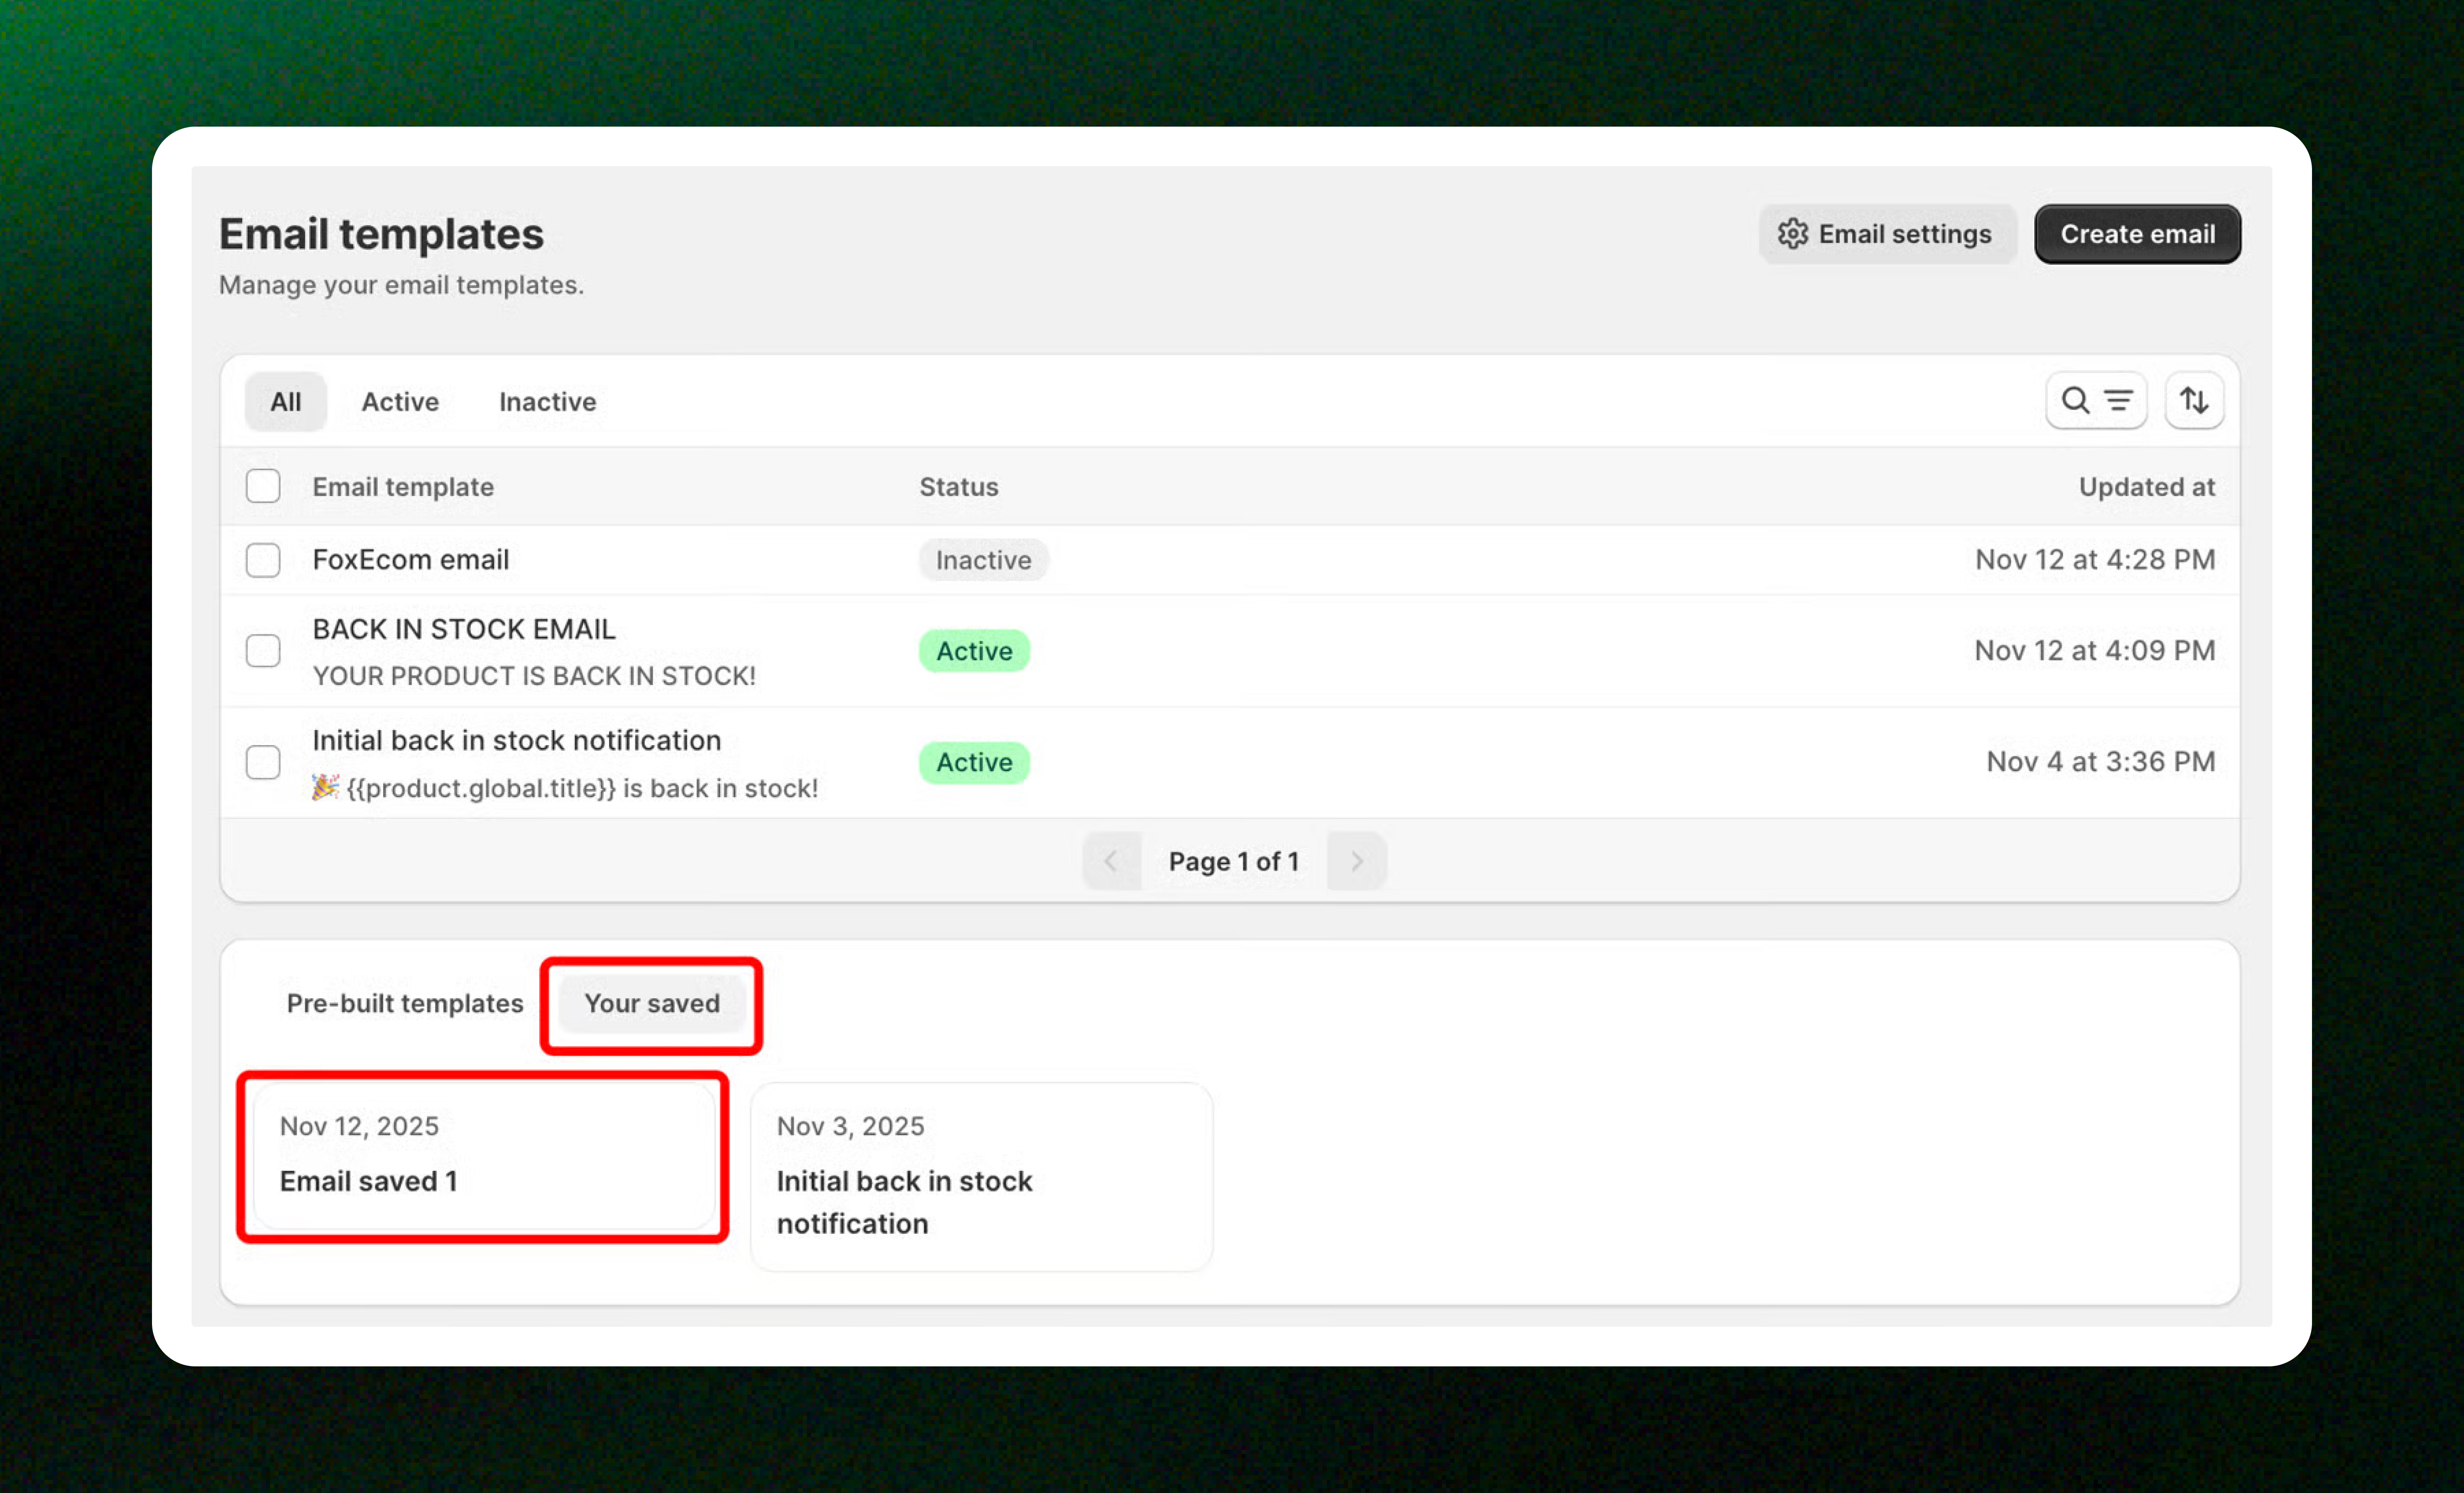This screenshot has height=1493, width=2464.
Task: Go to next page chevron
Action: click(1356, 861)
